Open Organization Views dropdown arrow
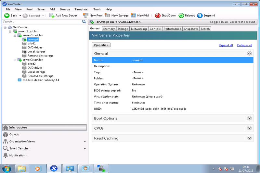The width and height of the screenshot is (260, 173). pos(85,142)
